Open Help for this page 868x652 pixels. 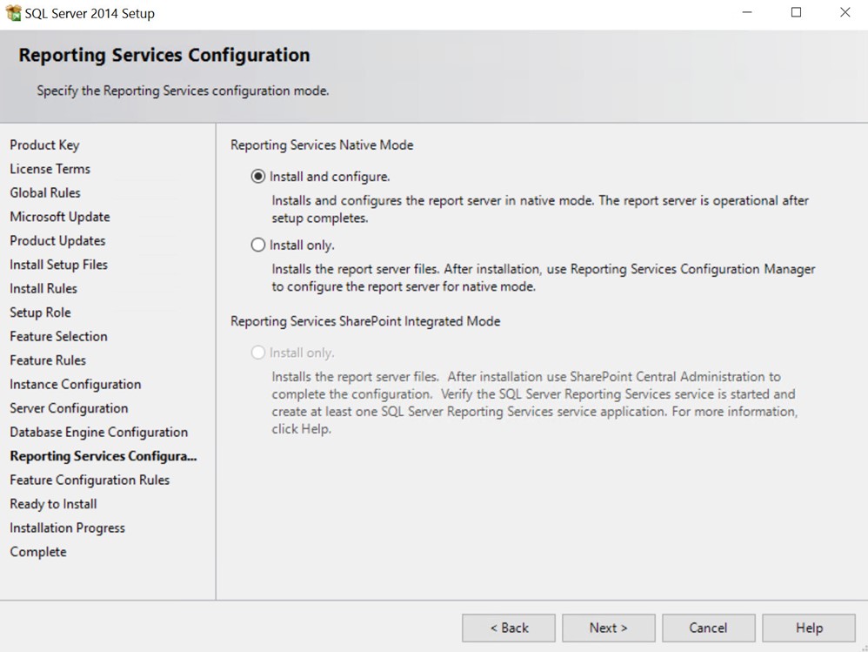point(809,628)
